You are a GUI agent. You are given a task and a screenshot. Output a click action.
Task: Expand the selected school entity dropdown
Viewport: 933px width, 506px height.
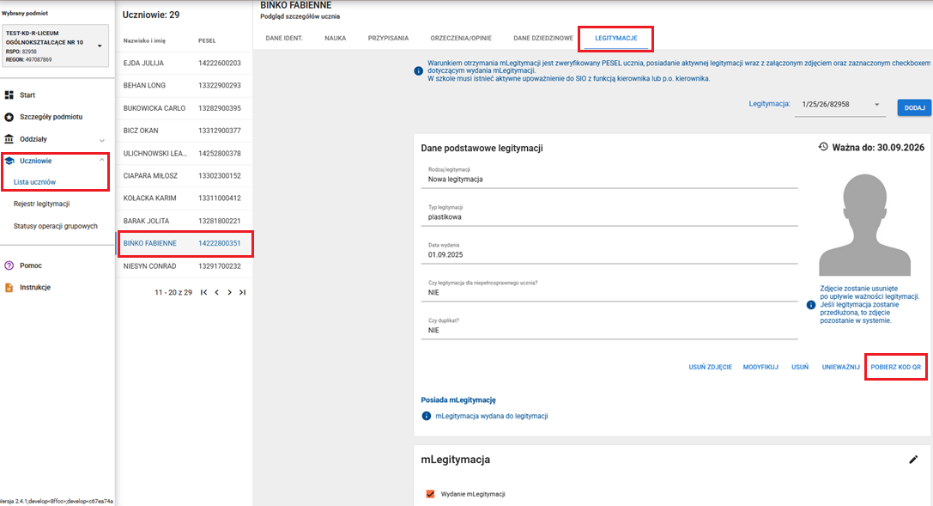pyautogui.click(x=100, y=46)
